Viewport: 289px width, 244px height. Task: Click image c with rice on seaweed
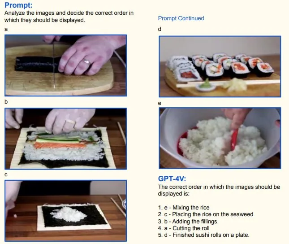65,211
